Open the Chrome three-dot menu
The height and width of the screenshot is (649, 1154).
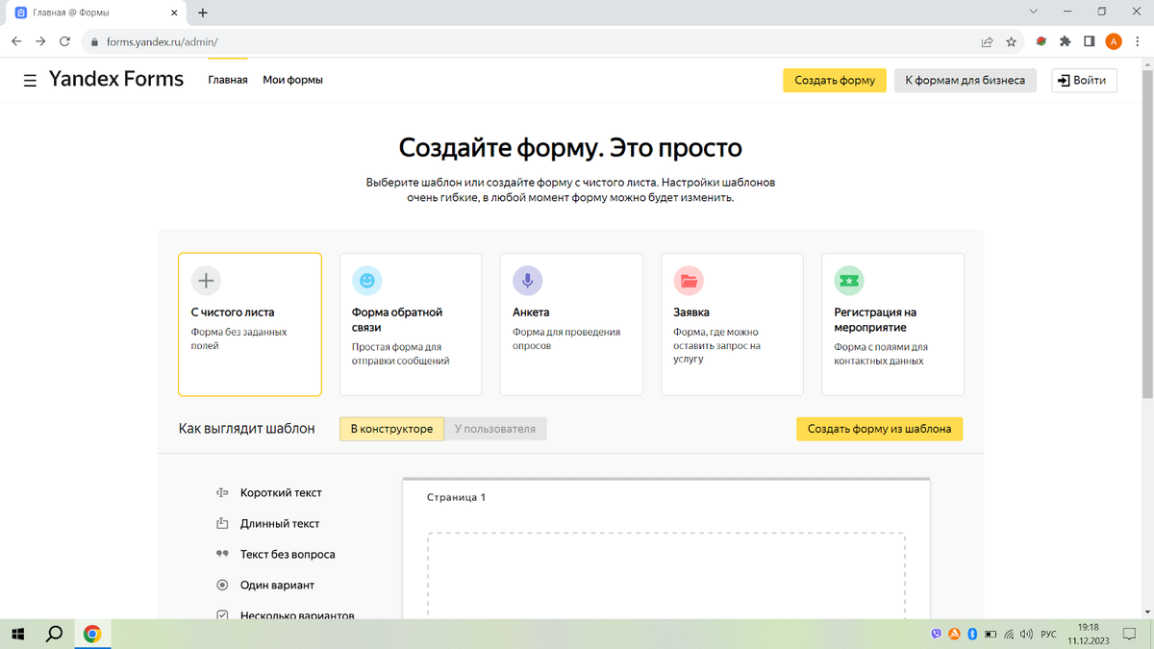click(x=1138, y=42)
